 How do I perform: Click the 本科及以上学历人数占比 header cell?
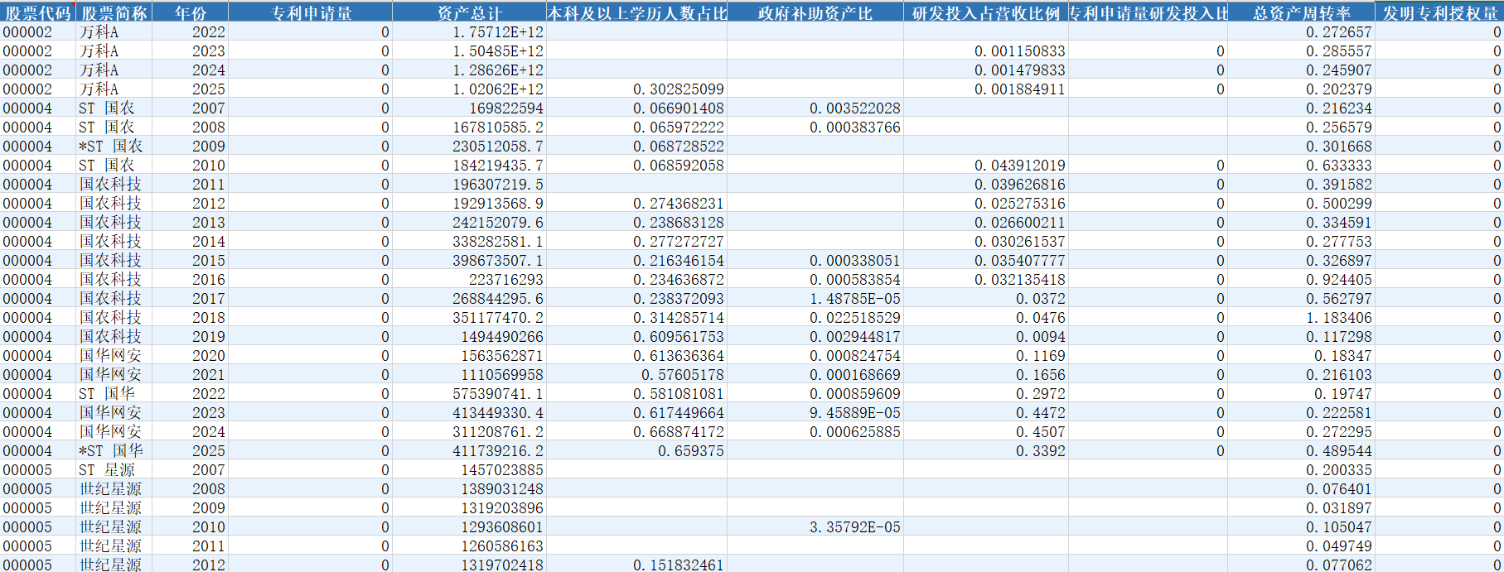tap(636, 12)
